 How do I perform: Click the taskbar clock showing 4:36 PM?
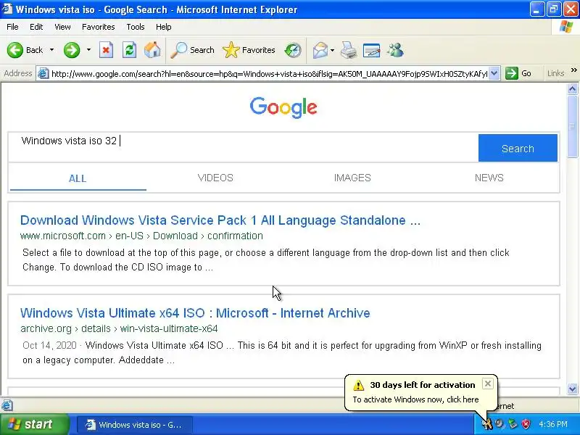pyautogui.click(x=553, y=424)
